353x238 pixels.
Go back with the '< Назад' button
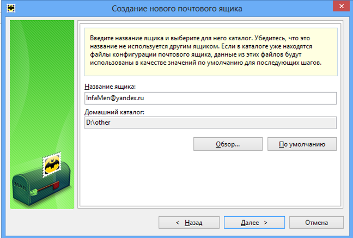[x=188, y=223]
